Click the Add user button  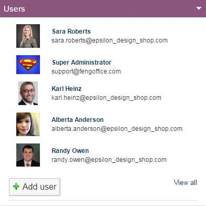(35, 187)
